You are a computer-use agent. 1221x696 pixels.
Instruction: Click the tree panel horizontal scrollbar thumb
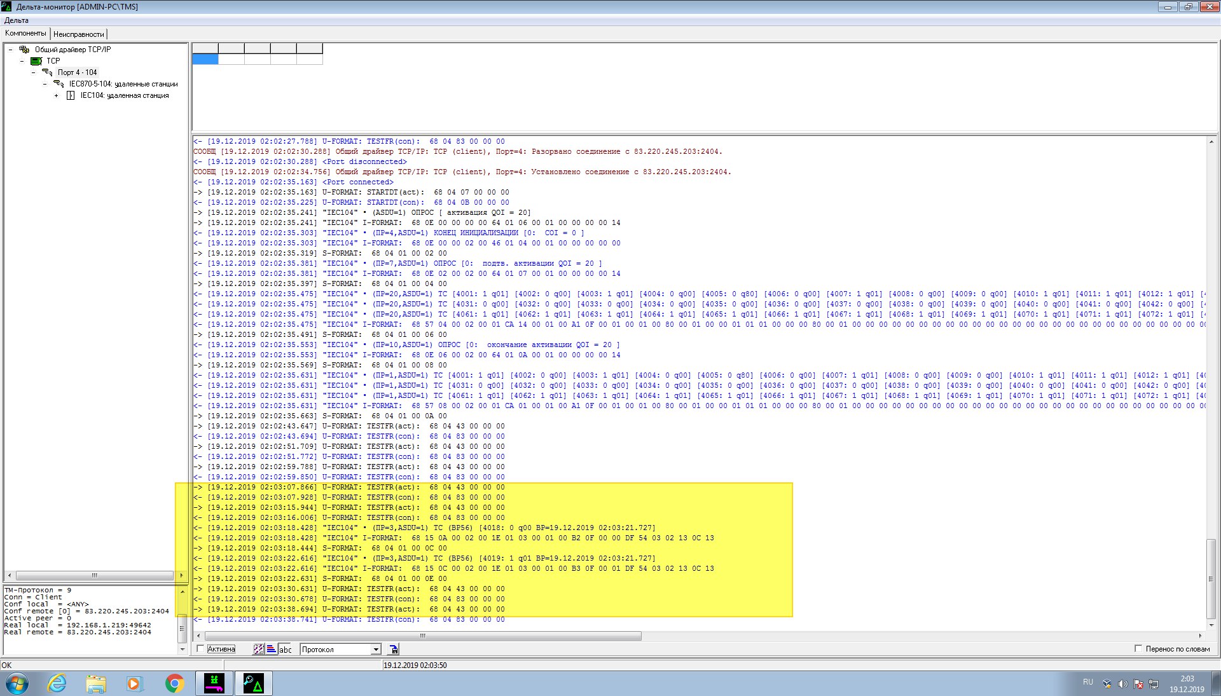point(94,575)
